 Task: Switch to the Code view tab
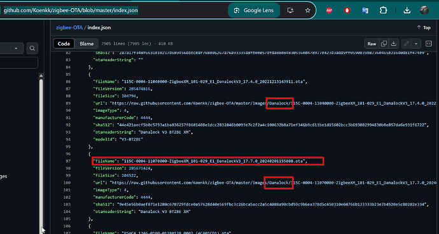coord(64,44)
